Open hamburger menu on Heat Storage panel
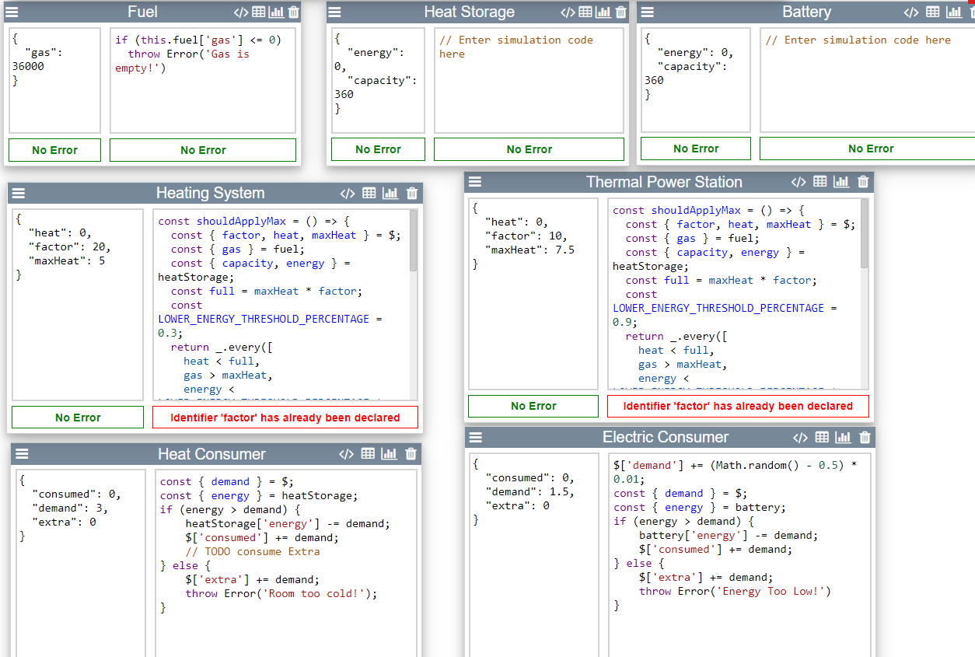The height and width of the screenshot is (657, 975). point(335,12)
